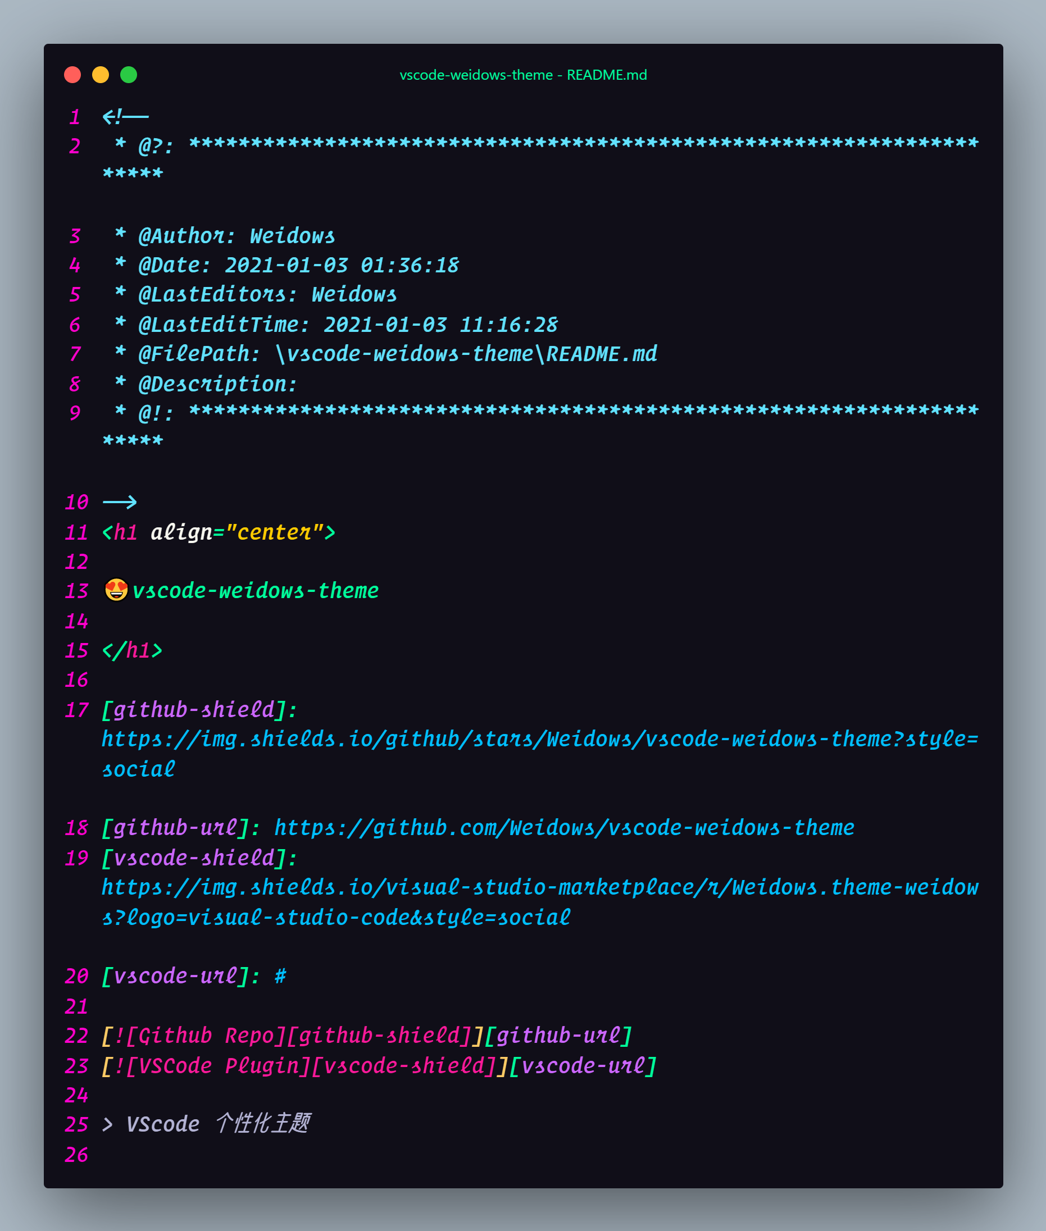Click line number 26 in the gutter
The width and height of the screenshot is (1046, 1231).
76,1155
